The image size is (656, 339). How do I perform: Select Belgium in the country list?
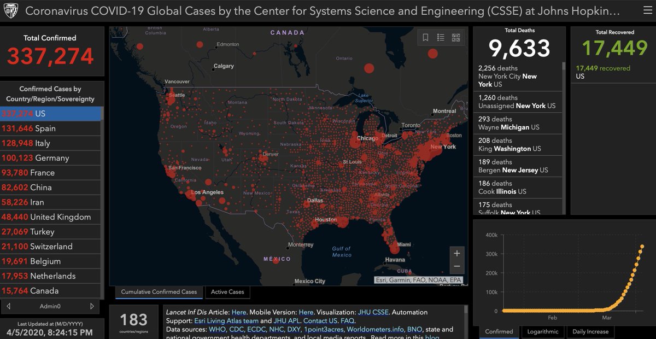point(50,261)
